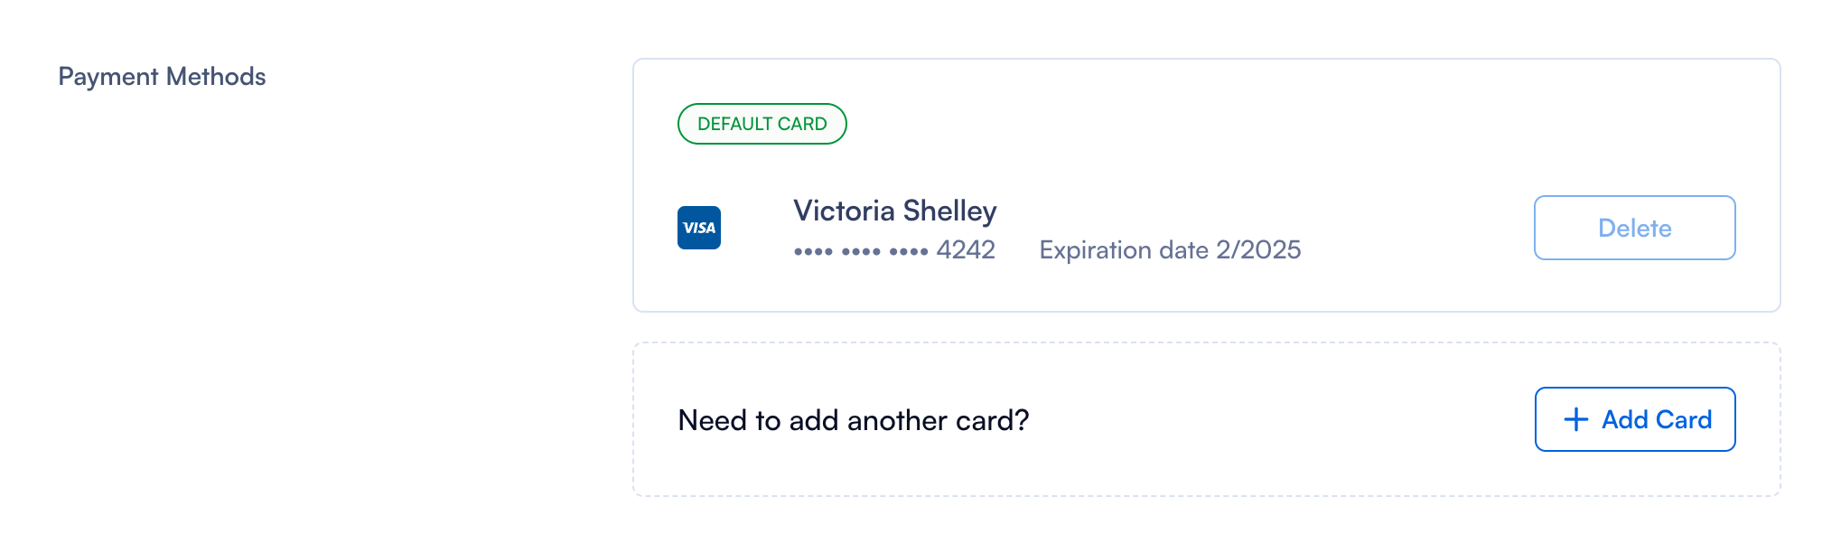This screenshot has width=1841, height=553.
Task: Click the word 'DEFAULT' in the badge
Action: point(734,124)
